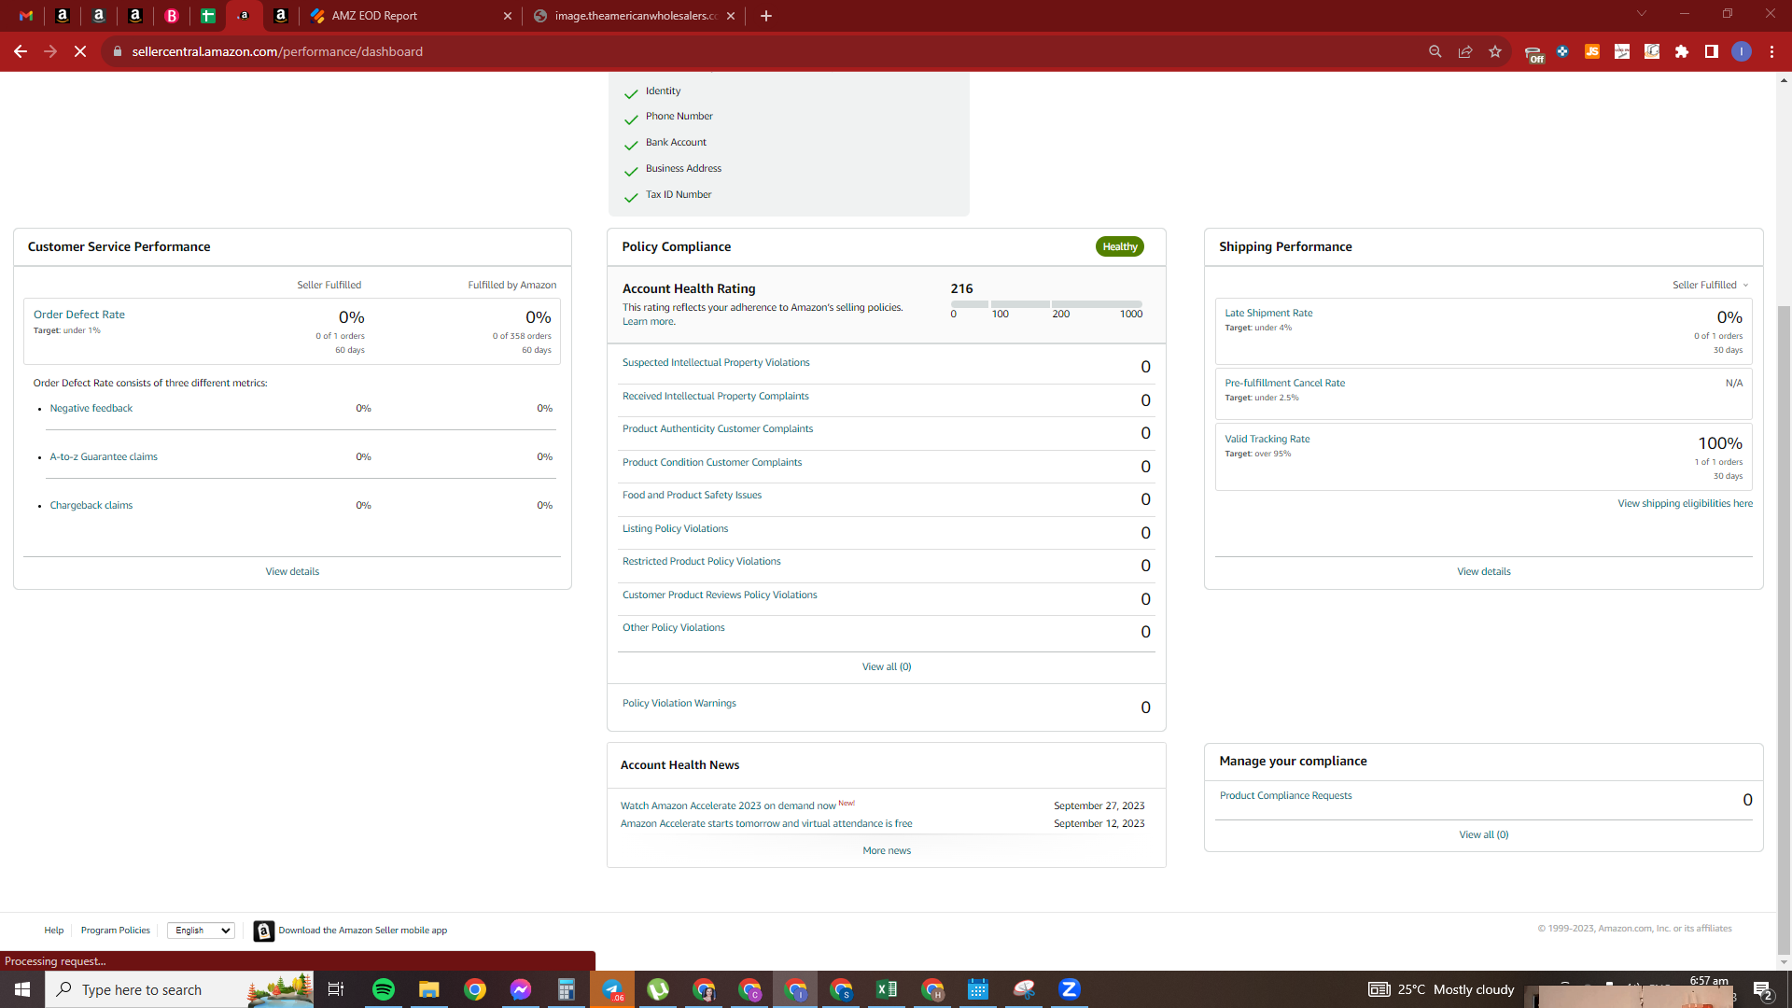Open Restricted Product Policy Violations

701,561
